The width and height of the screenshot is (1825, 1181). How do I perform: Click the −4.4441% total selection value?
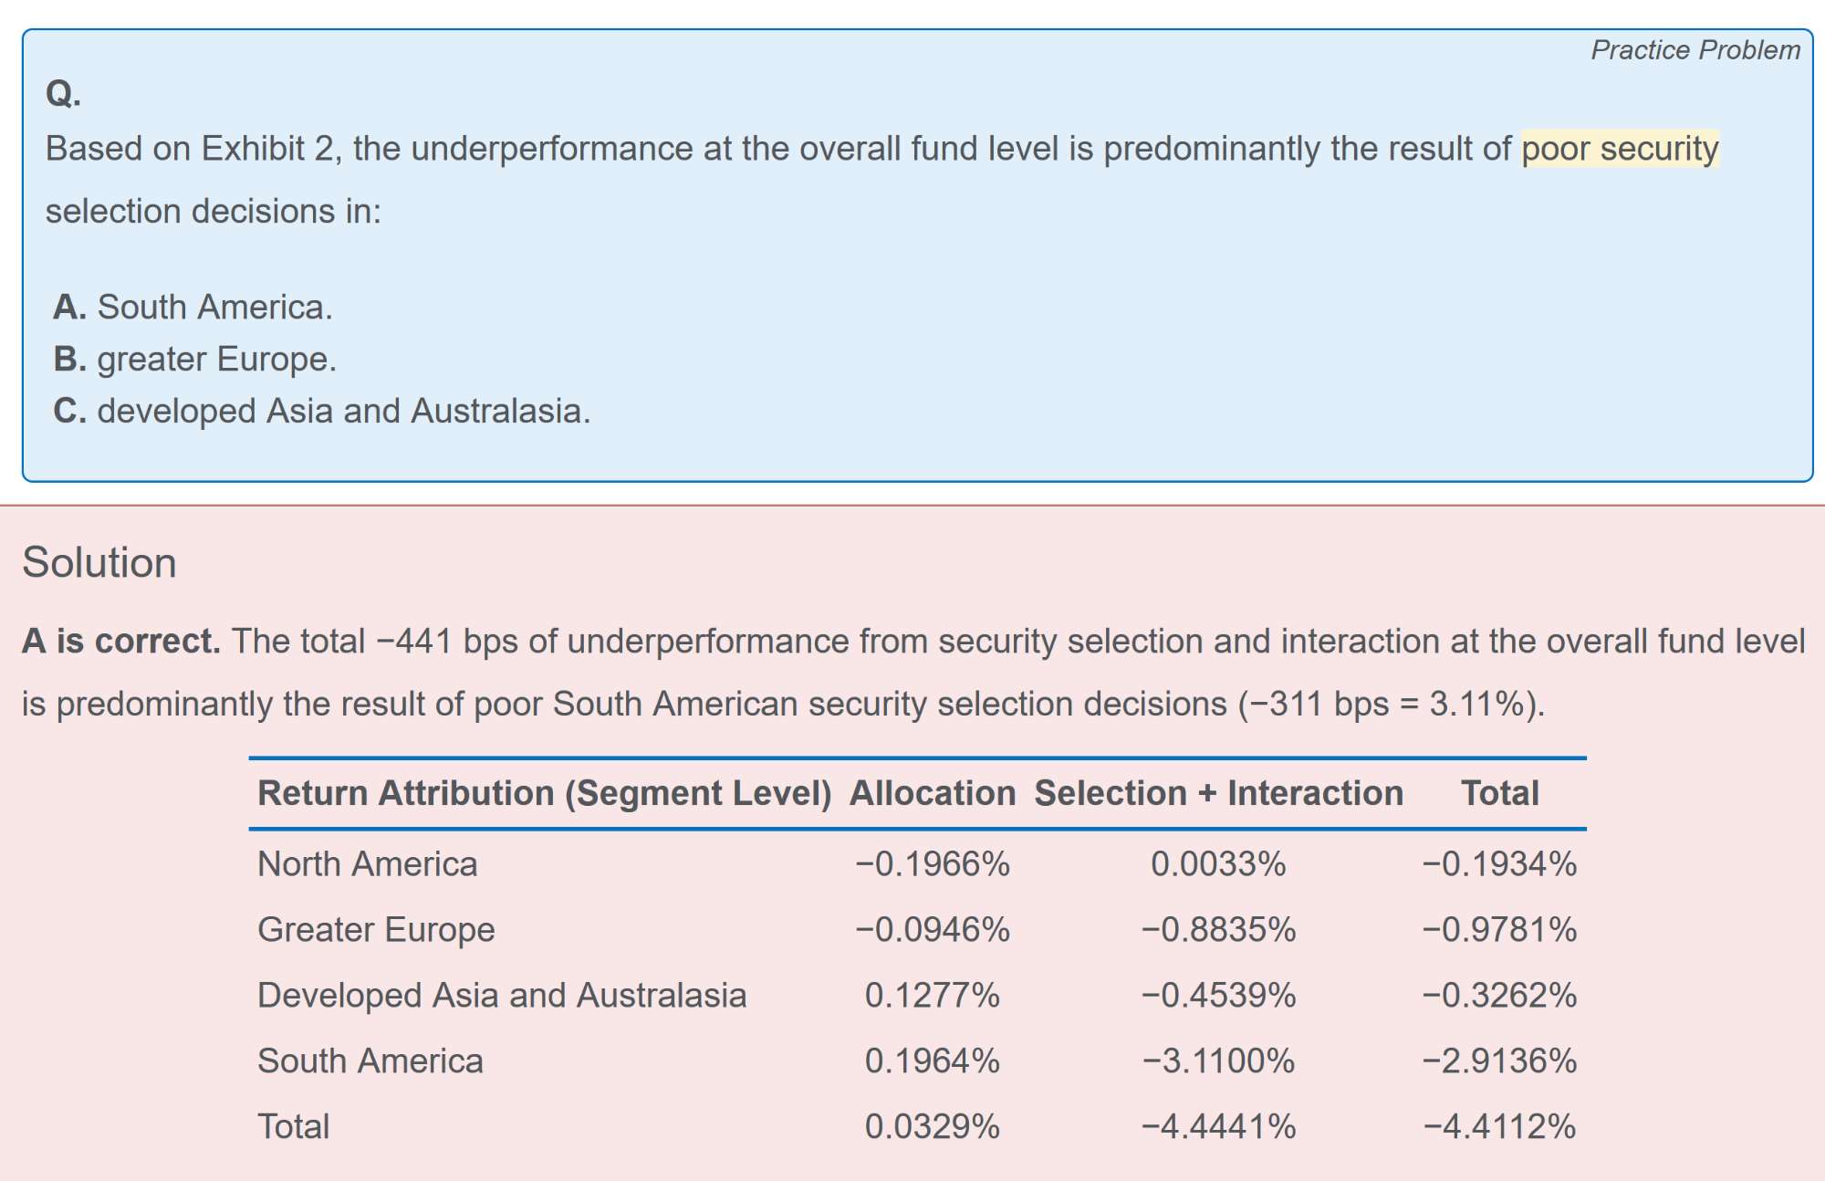coord(1218,1127)
